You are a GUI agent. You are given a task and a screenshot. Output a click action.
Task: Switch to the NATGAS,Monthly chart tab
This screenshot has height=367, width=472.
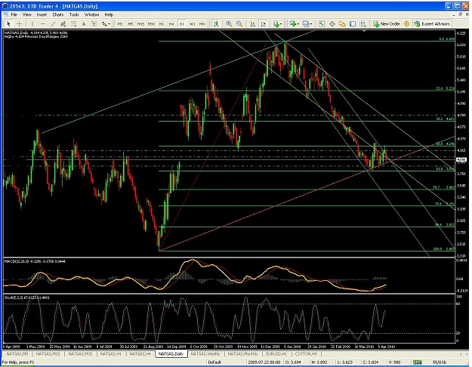coord(243,354)
